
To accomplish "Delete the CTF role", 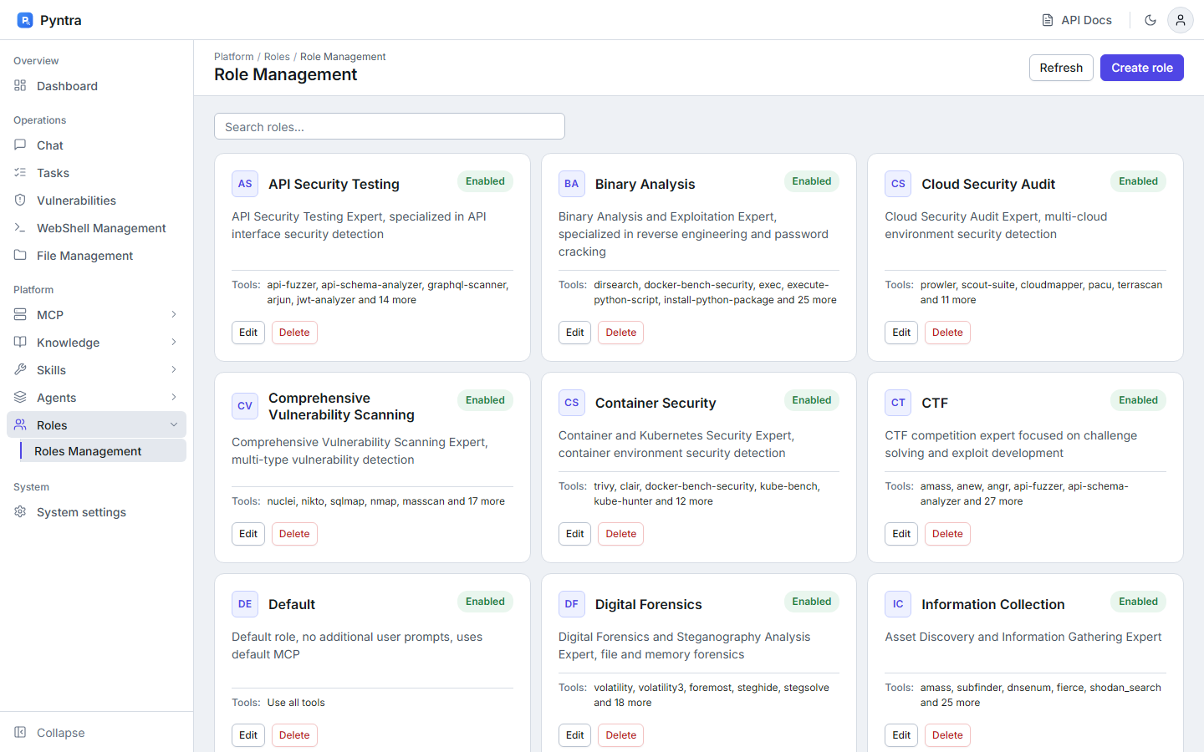I will click(947, 534).
